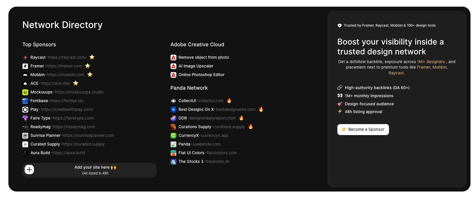Click the purple Faire Type icon
The height and width of the screenshot is (197, 476).
25,118
